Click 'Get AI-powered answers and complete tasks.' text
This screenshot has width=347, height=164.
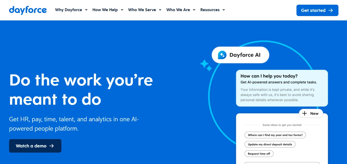[x=279, y=82]
